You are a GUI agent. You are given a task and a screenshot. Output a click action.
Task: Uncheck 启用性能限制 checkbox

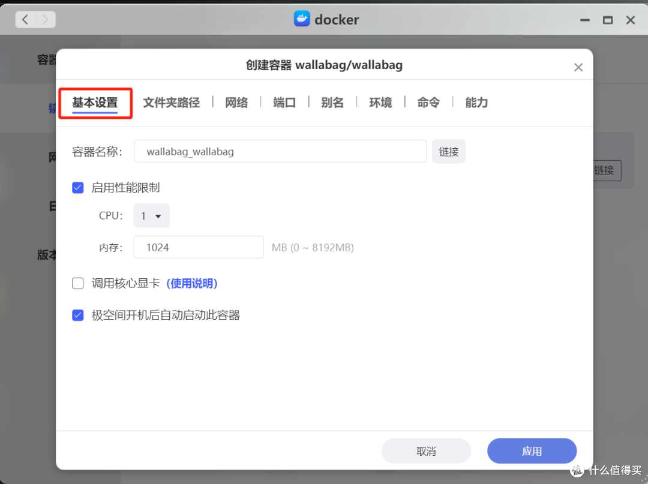tap(77, 188)
